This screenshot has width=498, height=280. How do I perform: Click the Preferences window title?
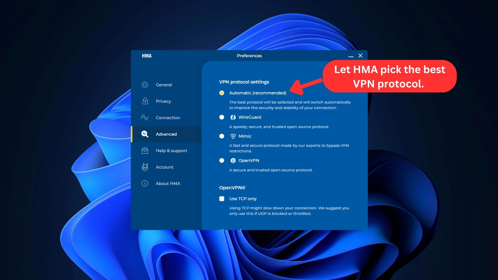[249, 56]
